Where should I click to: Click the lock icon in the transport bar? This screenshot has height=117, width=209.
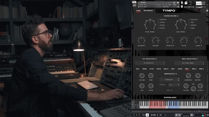pos(176,115)
